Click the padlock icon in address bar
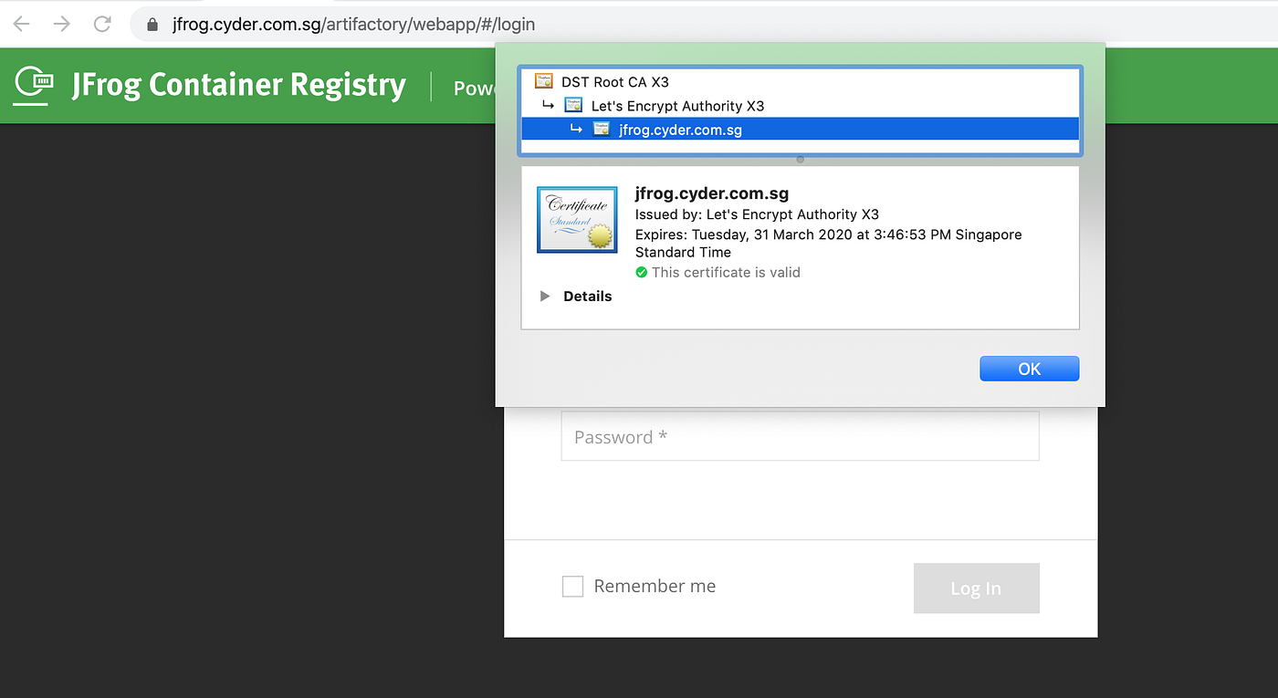 point(152,25)
